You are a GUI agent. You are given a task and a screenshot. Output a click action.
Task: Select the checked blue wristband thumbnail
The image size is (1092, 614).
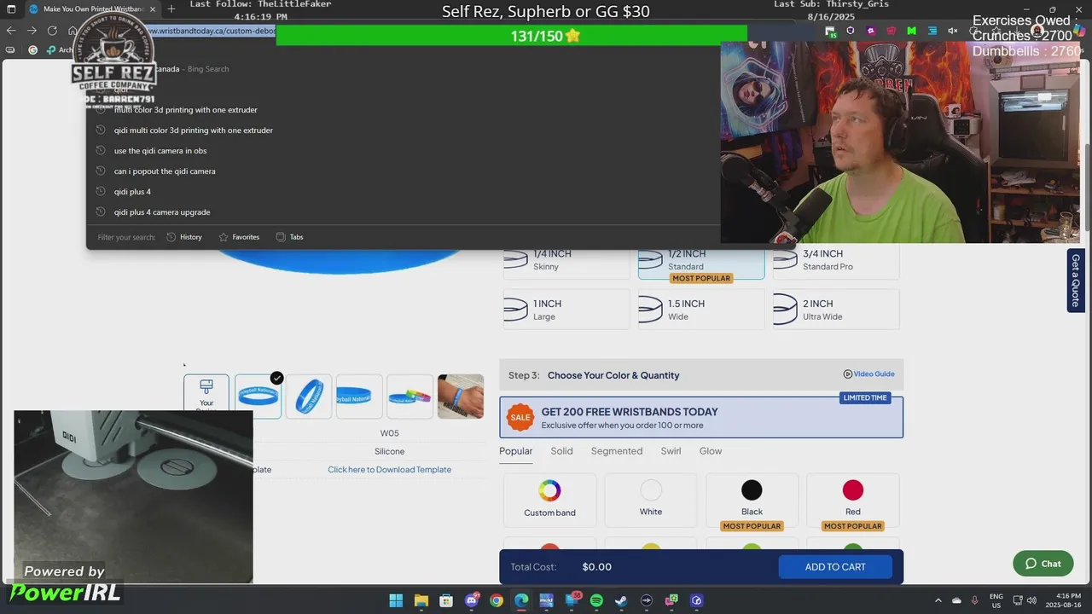click(x=258, y=396)
